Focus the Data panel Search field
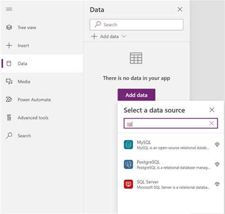The width and height of the screenshot is (225, 214). pos(136,25)
